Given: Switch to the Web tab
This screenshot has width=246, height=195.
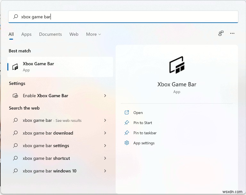Looking at the screenshot, I should click(x=74, y=34).
